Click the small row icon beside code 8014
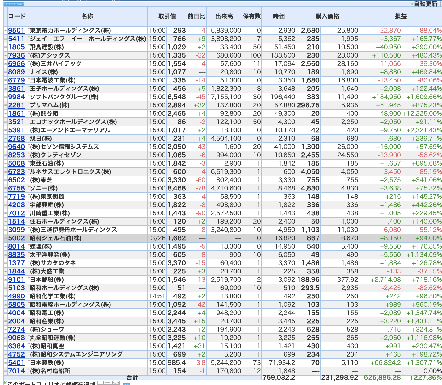This screenshot has height=385, width=442. pyautogui.click(x=5, y=246)
